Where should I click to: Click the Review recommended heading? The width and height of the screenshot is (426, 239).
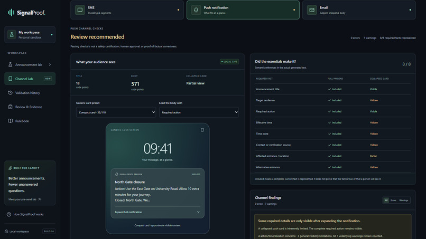point(97,37)
